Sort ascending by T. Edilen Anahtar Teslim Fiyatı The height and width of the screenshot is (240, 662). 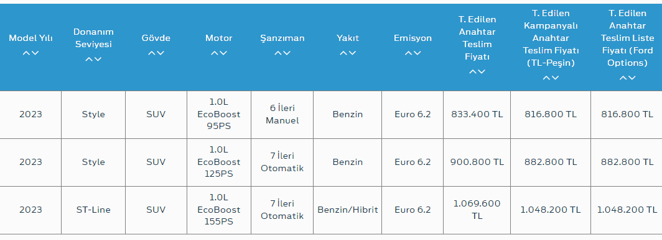point(473,72)
